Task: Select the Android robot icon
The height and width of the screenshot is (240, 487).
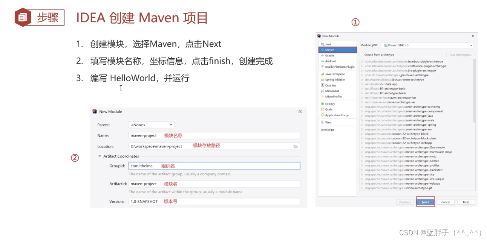Action: click(x=322, y=61)
